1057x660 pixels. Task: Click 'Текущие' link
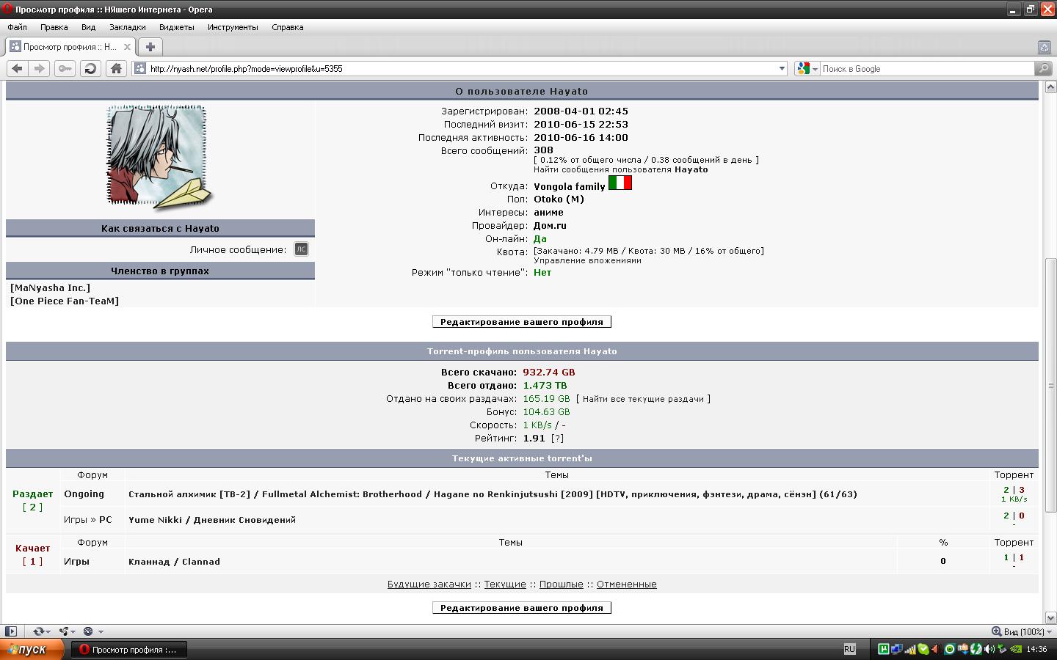pyautogui.click(x=505, y=584)
